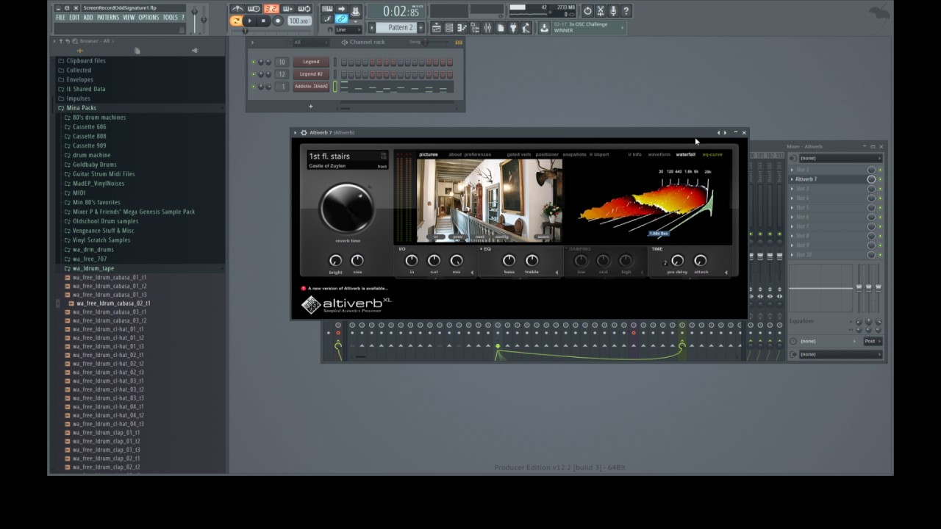Select the Legend channel button
The image size is (941, 529).
[x=311, y=62]
